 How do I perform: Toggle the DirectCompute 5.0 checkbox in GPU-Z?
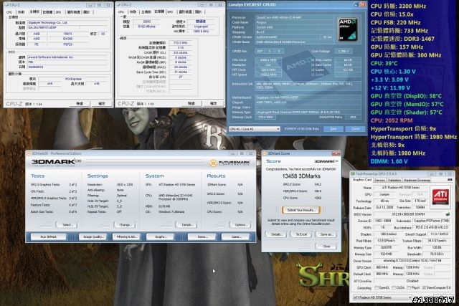(424, 288)
